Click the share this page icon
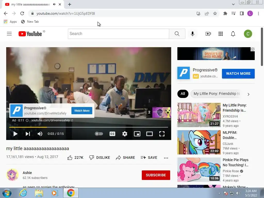Image resolution: width=264 pixels, height=198 pixels. click(207, 13)
